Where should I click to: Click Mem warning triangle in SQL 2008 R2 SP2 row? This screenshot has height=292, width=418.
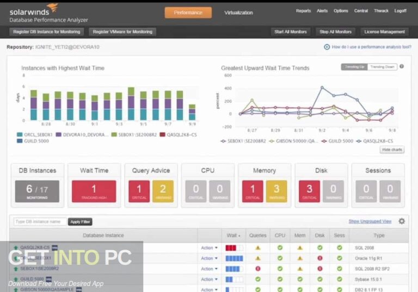click(x=300, y=269)
